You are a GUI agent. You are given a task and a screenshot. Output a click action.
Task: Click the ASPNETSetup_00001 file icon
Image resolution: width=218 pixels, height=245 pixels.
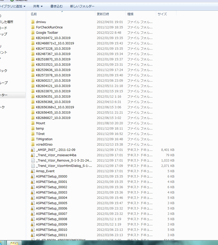click(33, 182)
